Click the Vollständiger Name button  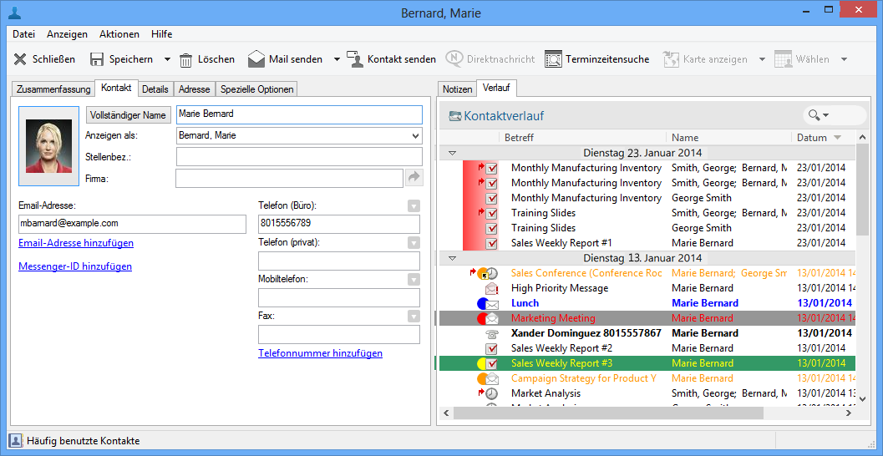129,115
